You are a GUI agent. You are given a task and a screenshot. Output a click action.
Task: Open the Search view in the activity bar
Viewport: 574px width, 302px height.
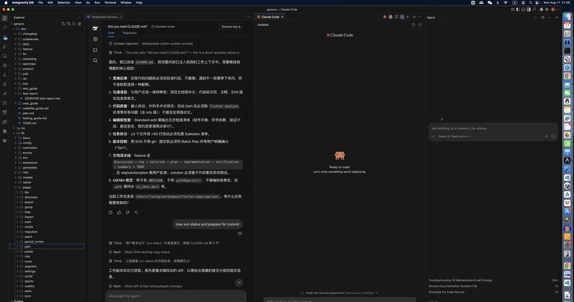point(4,28)
